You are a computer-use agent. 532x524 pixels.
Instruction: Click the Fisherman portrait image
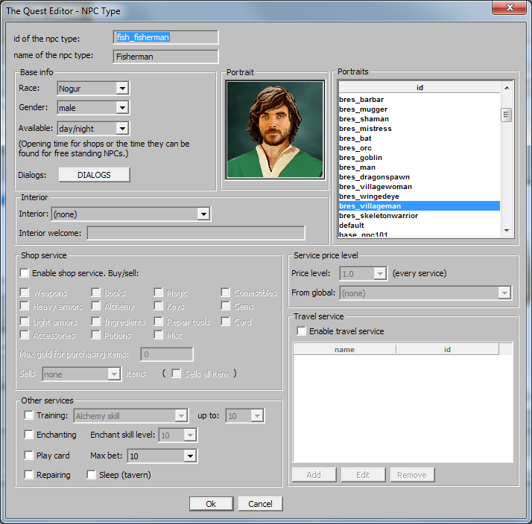(x=275, y=130)
